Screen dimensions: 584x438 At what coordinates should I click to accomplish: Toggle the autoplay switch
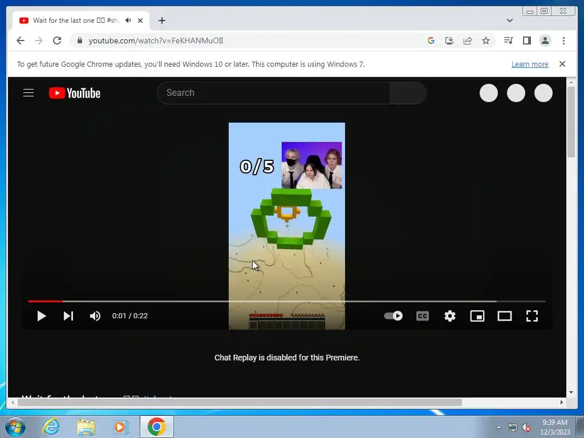(394, 316)
